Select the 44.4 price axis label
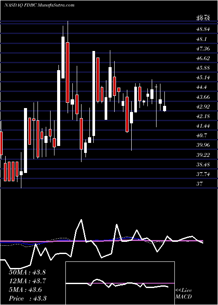Image resolution: width=218 pixels, height=305 pixels. (x=201, y=87)
